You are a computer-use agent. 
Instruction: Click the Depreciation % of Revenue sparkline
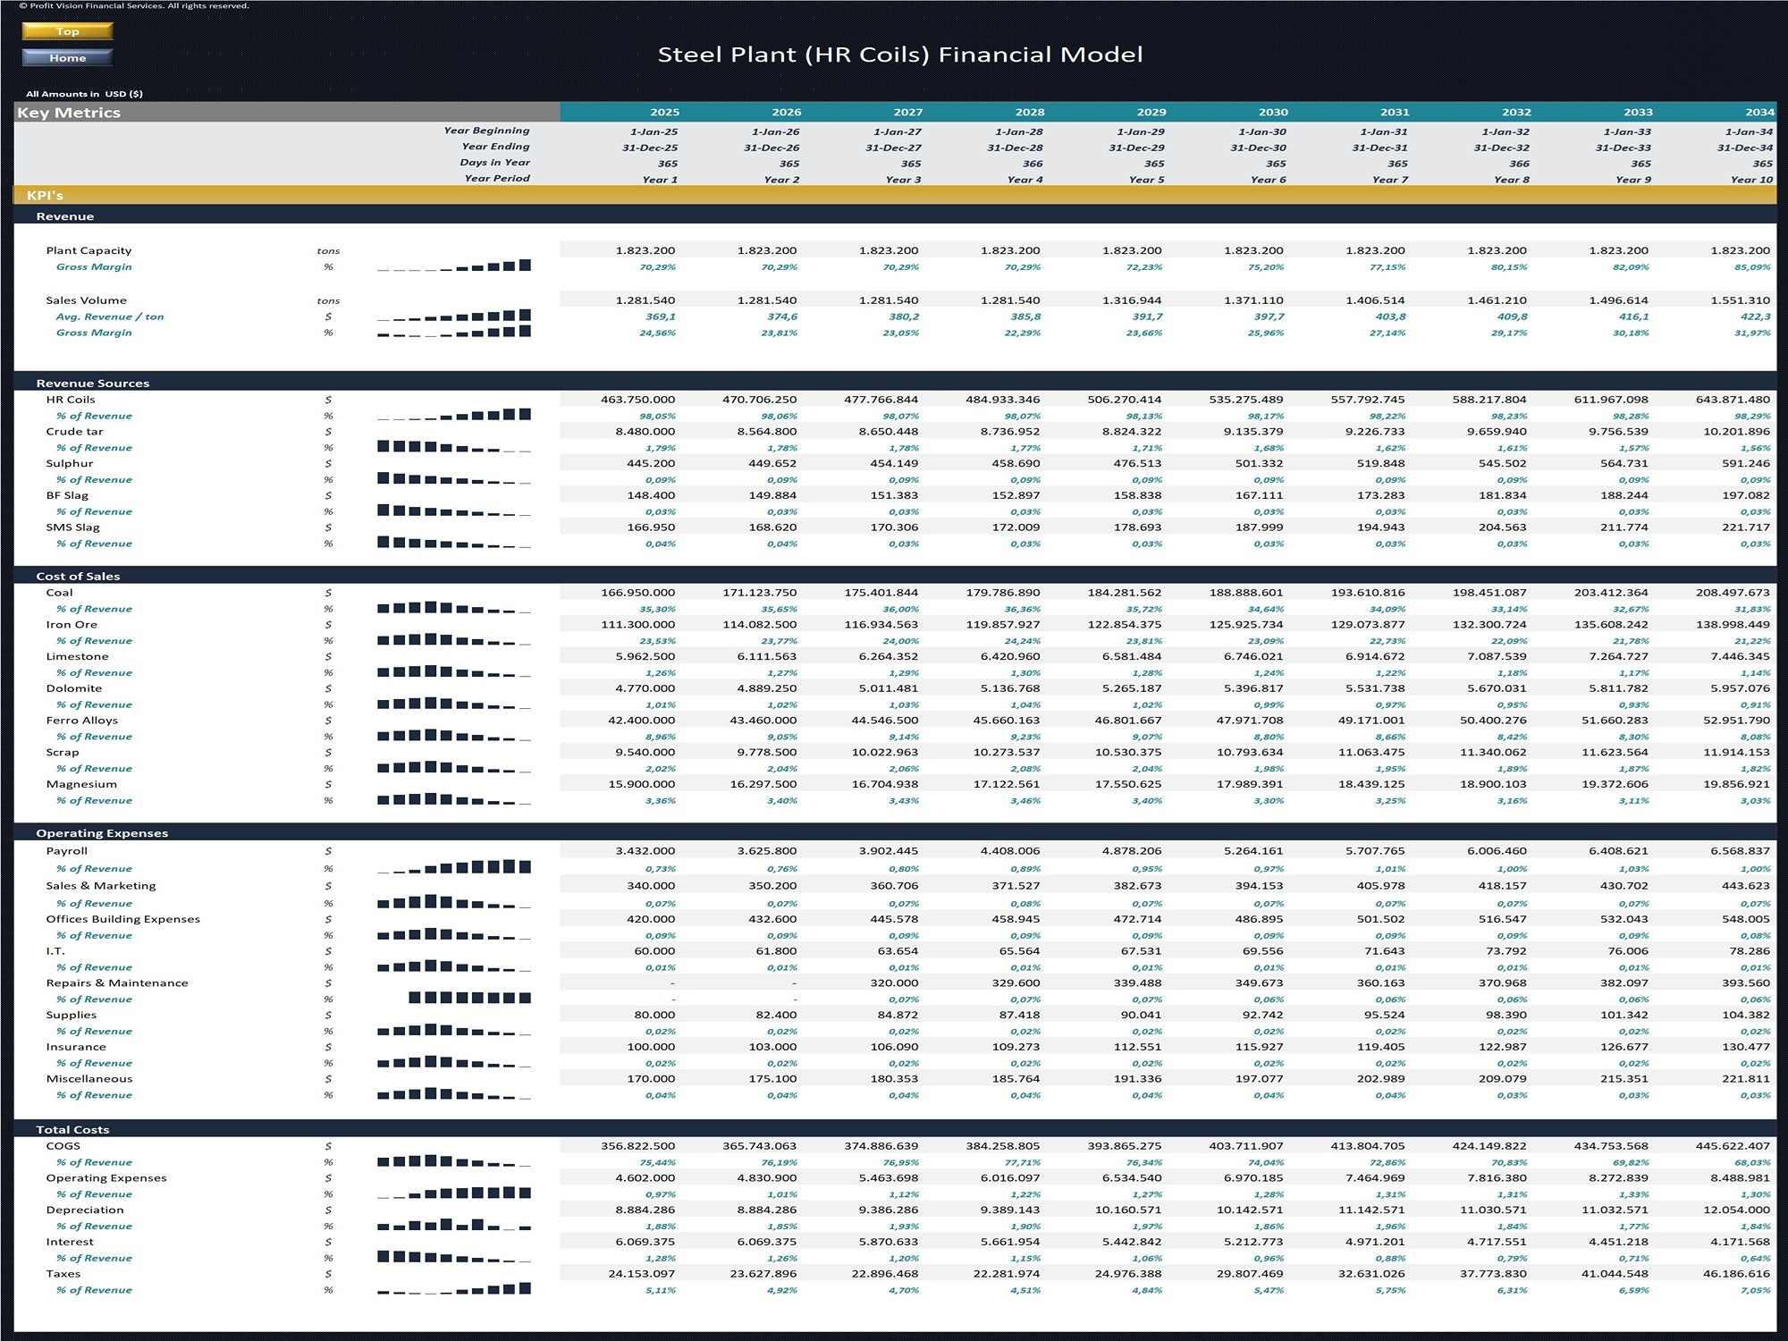pyautogui.click(x=454, y=1226)
